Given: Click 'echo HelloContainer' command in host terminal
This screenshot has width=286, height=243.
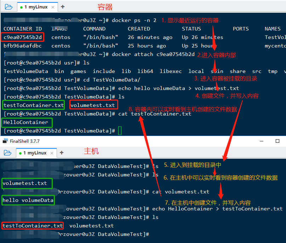Looking at the screenshot, I should (x=182, y=209).
